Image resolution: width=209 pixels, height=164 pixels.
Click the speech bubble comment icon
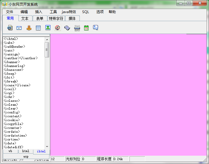pos(96,28)
